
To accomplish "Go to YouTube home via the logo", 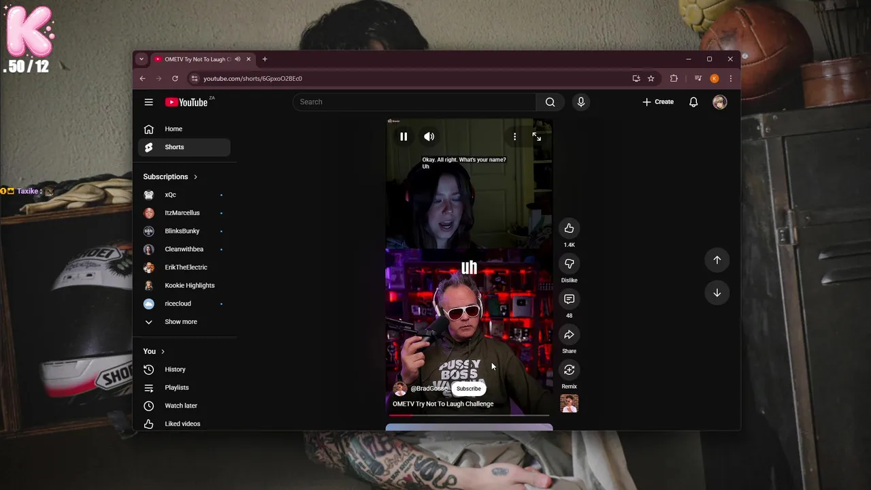I will coord(186,102).
